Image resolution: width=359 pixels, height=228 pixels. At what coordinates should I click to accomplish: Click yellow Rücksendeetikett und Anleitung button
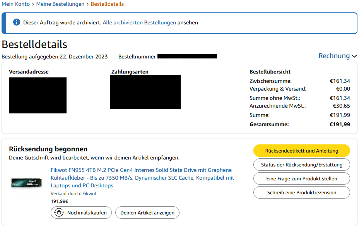301,151
